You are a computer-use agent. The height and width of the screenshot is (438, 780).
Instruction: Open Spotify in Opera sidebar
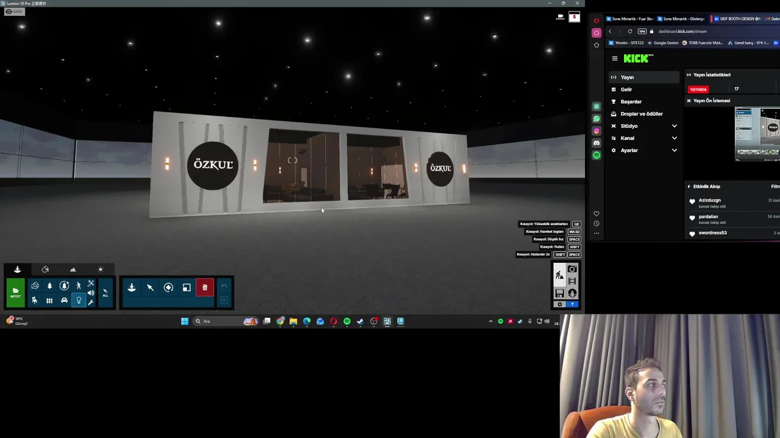click(597, 155)
